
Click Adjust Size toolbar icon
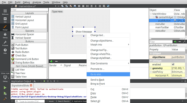click(108, 6)
